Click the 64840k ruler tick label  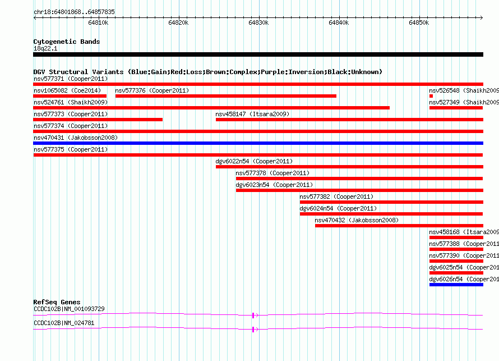tap(339, 22)
